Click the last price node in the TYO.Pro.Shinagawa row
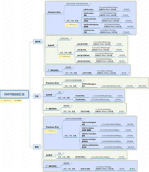The height and width of the screenshot is (172, 149). click(142, 86)
